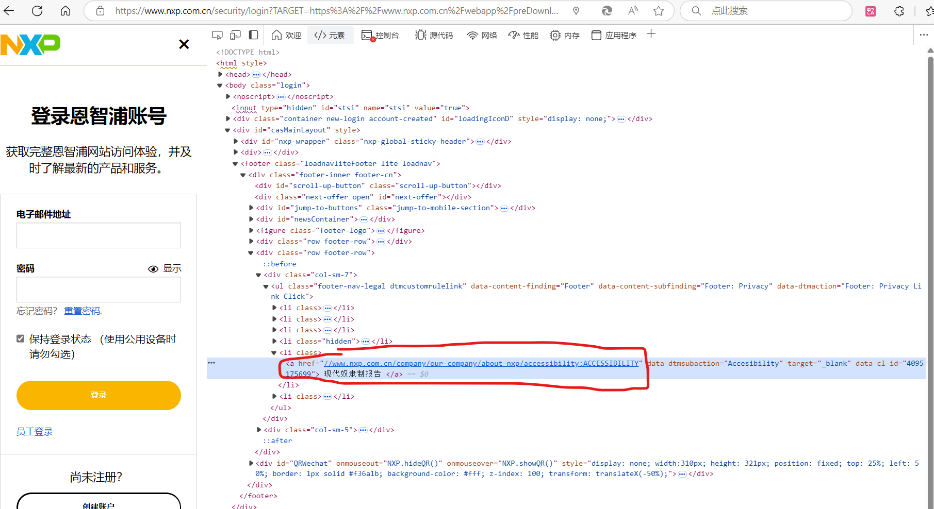Switch to the 控制台 Console tab
The image size is (934, 509).
[380, 35]
